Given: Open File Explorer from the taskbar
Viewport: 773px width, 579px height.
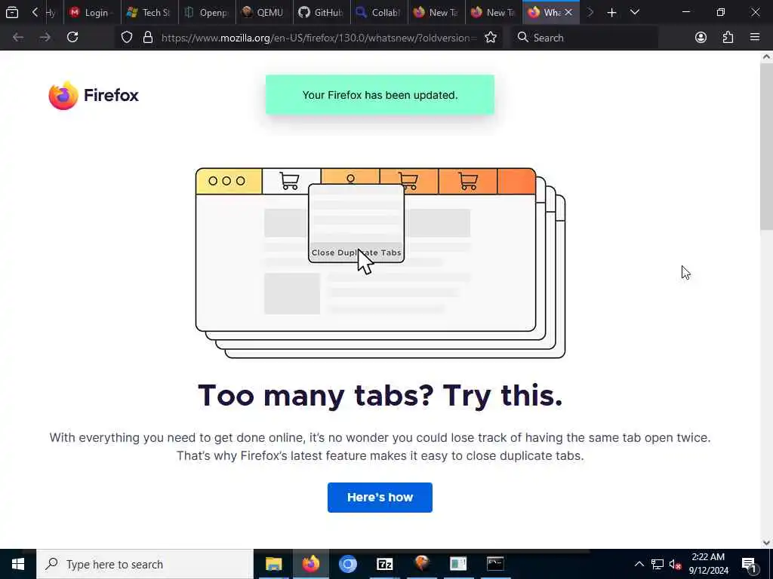Looking at the screenshot, I should pos(273,564).
